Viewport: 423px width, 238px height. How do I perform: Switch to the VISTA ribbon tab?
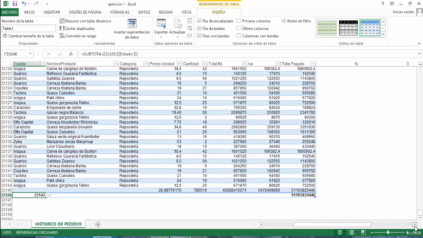tap(186, 12)
